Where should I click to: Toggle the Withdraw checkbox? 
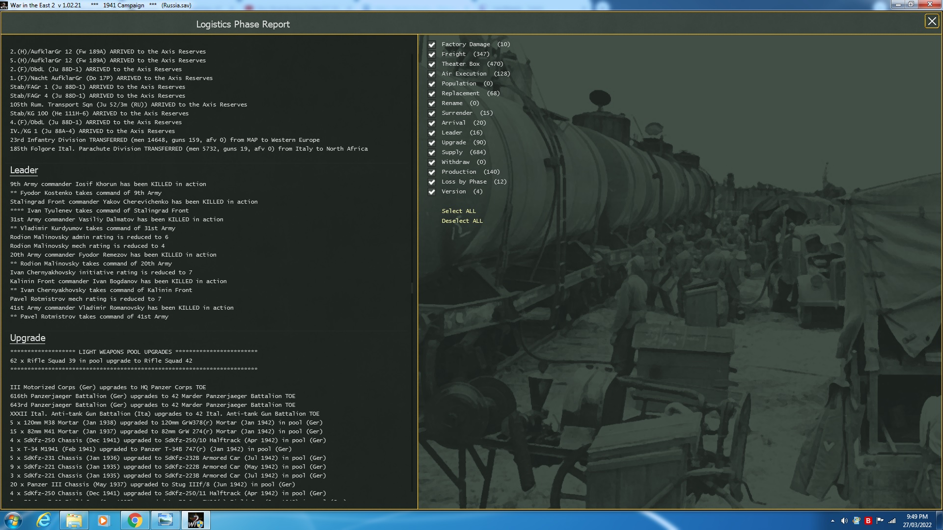(x=432, y=162)
